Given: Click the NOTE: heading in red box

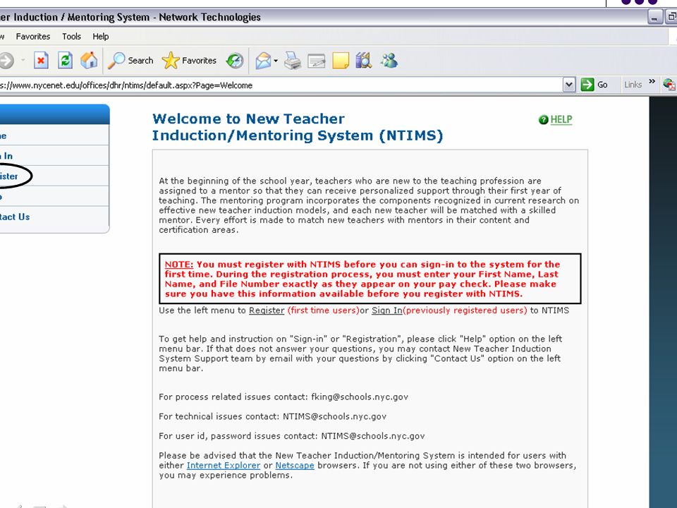Looking at the screenshot, I should [x=178, y=265].
